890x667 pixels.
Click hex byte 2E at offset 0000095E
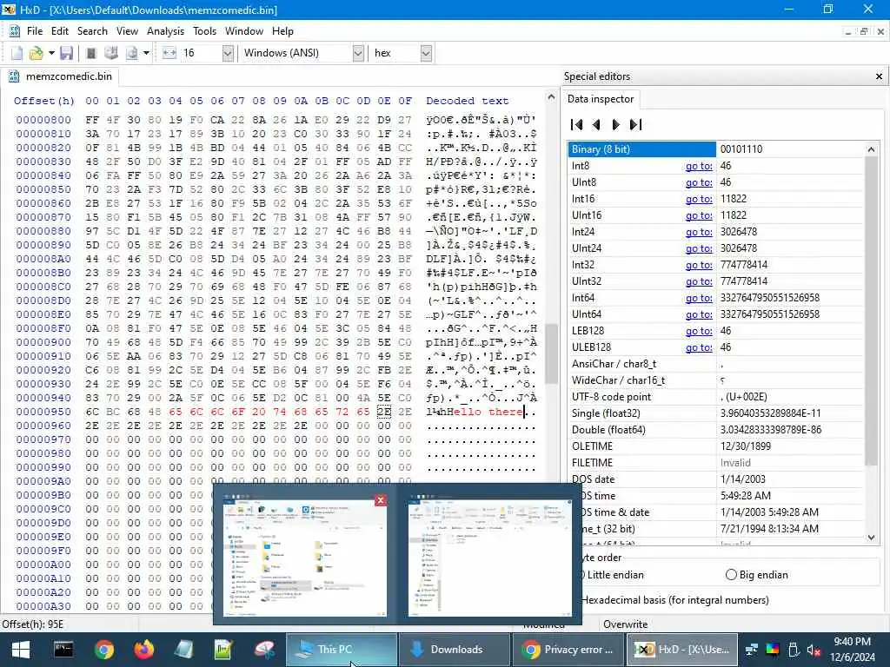[383, 412]
